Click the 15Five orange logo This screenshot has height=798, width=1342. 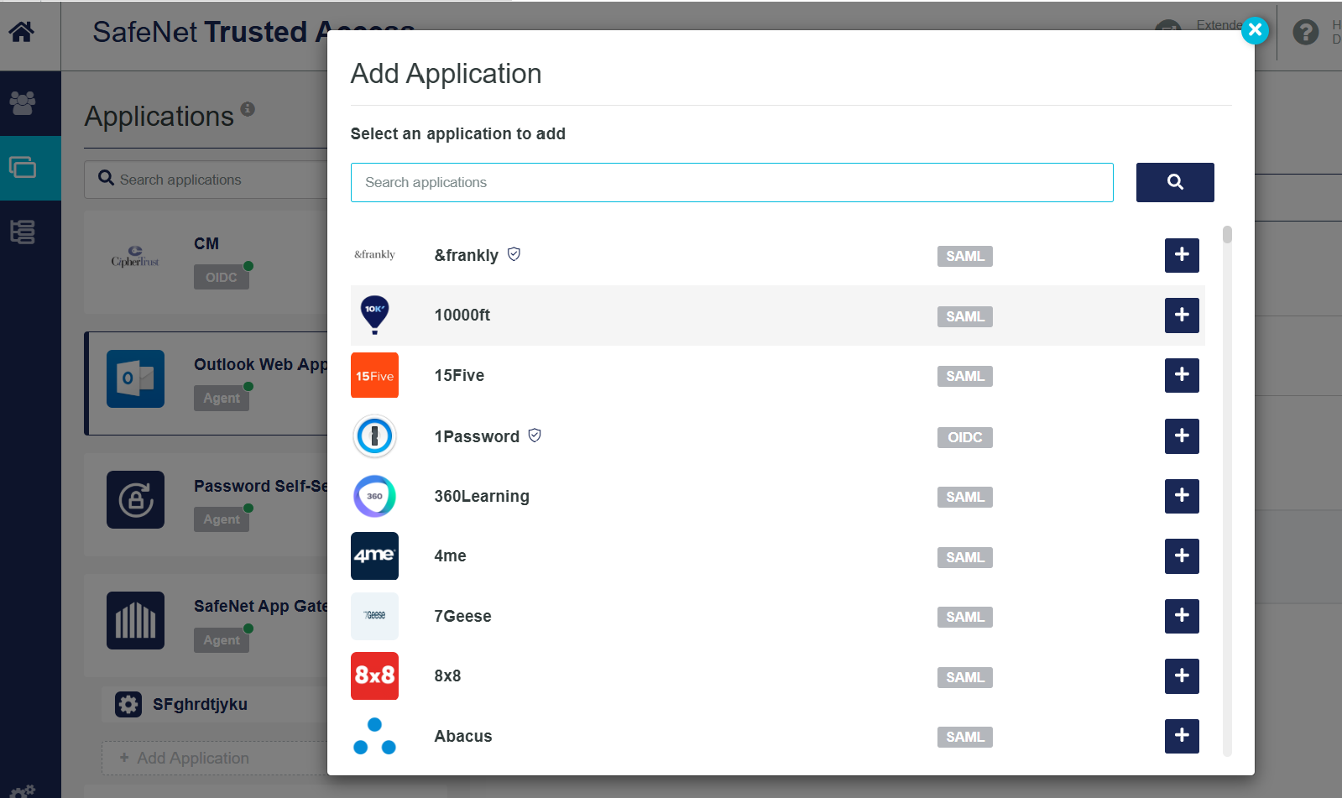click(x=374, y=375)
